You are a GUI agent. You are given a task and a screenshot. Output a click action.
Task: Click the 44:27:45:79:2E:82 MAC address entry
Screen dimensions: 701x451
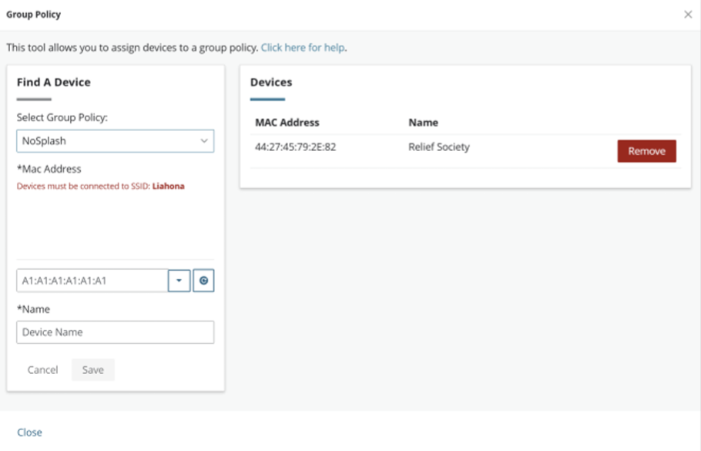click(295, 147)
